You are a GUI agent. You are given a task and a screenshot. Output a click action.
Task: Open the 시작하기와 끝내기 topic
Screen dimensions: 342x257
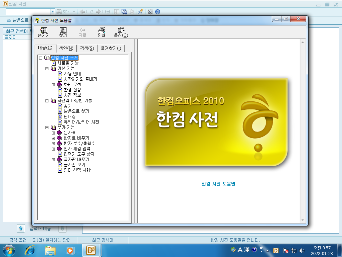(80, 79)
